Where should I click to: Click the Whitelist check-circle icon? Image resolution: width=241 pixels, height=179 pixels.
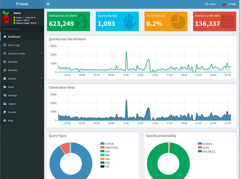(x=5, y=62)
